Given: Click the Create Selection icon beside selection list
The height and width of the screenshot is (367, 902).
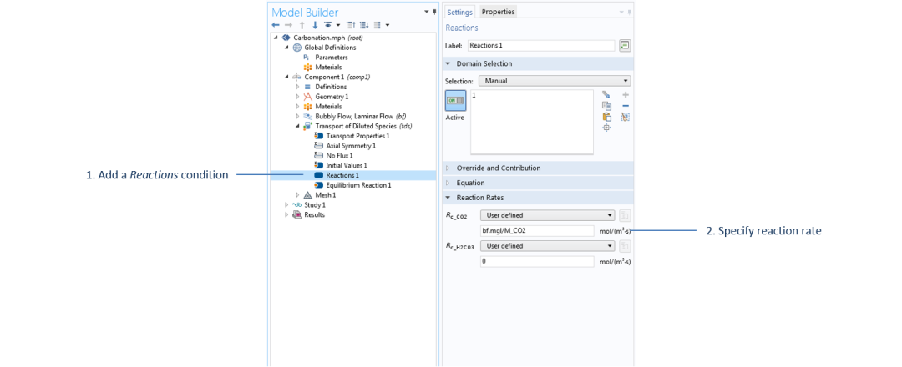Looking at the screenshot, I should (x=606, y=95).
